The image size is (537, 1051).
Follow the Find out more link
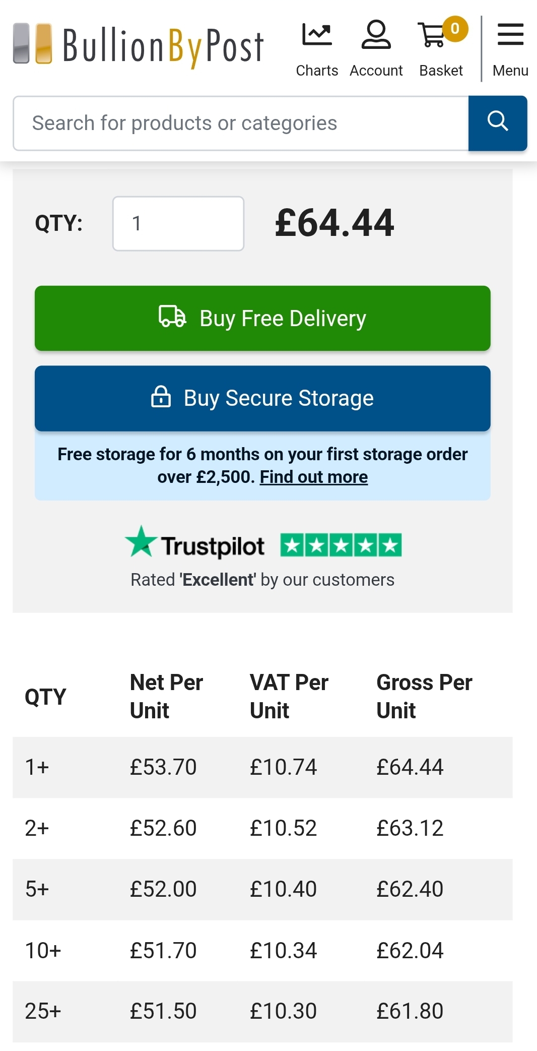point(314,477)
